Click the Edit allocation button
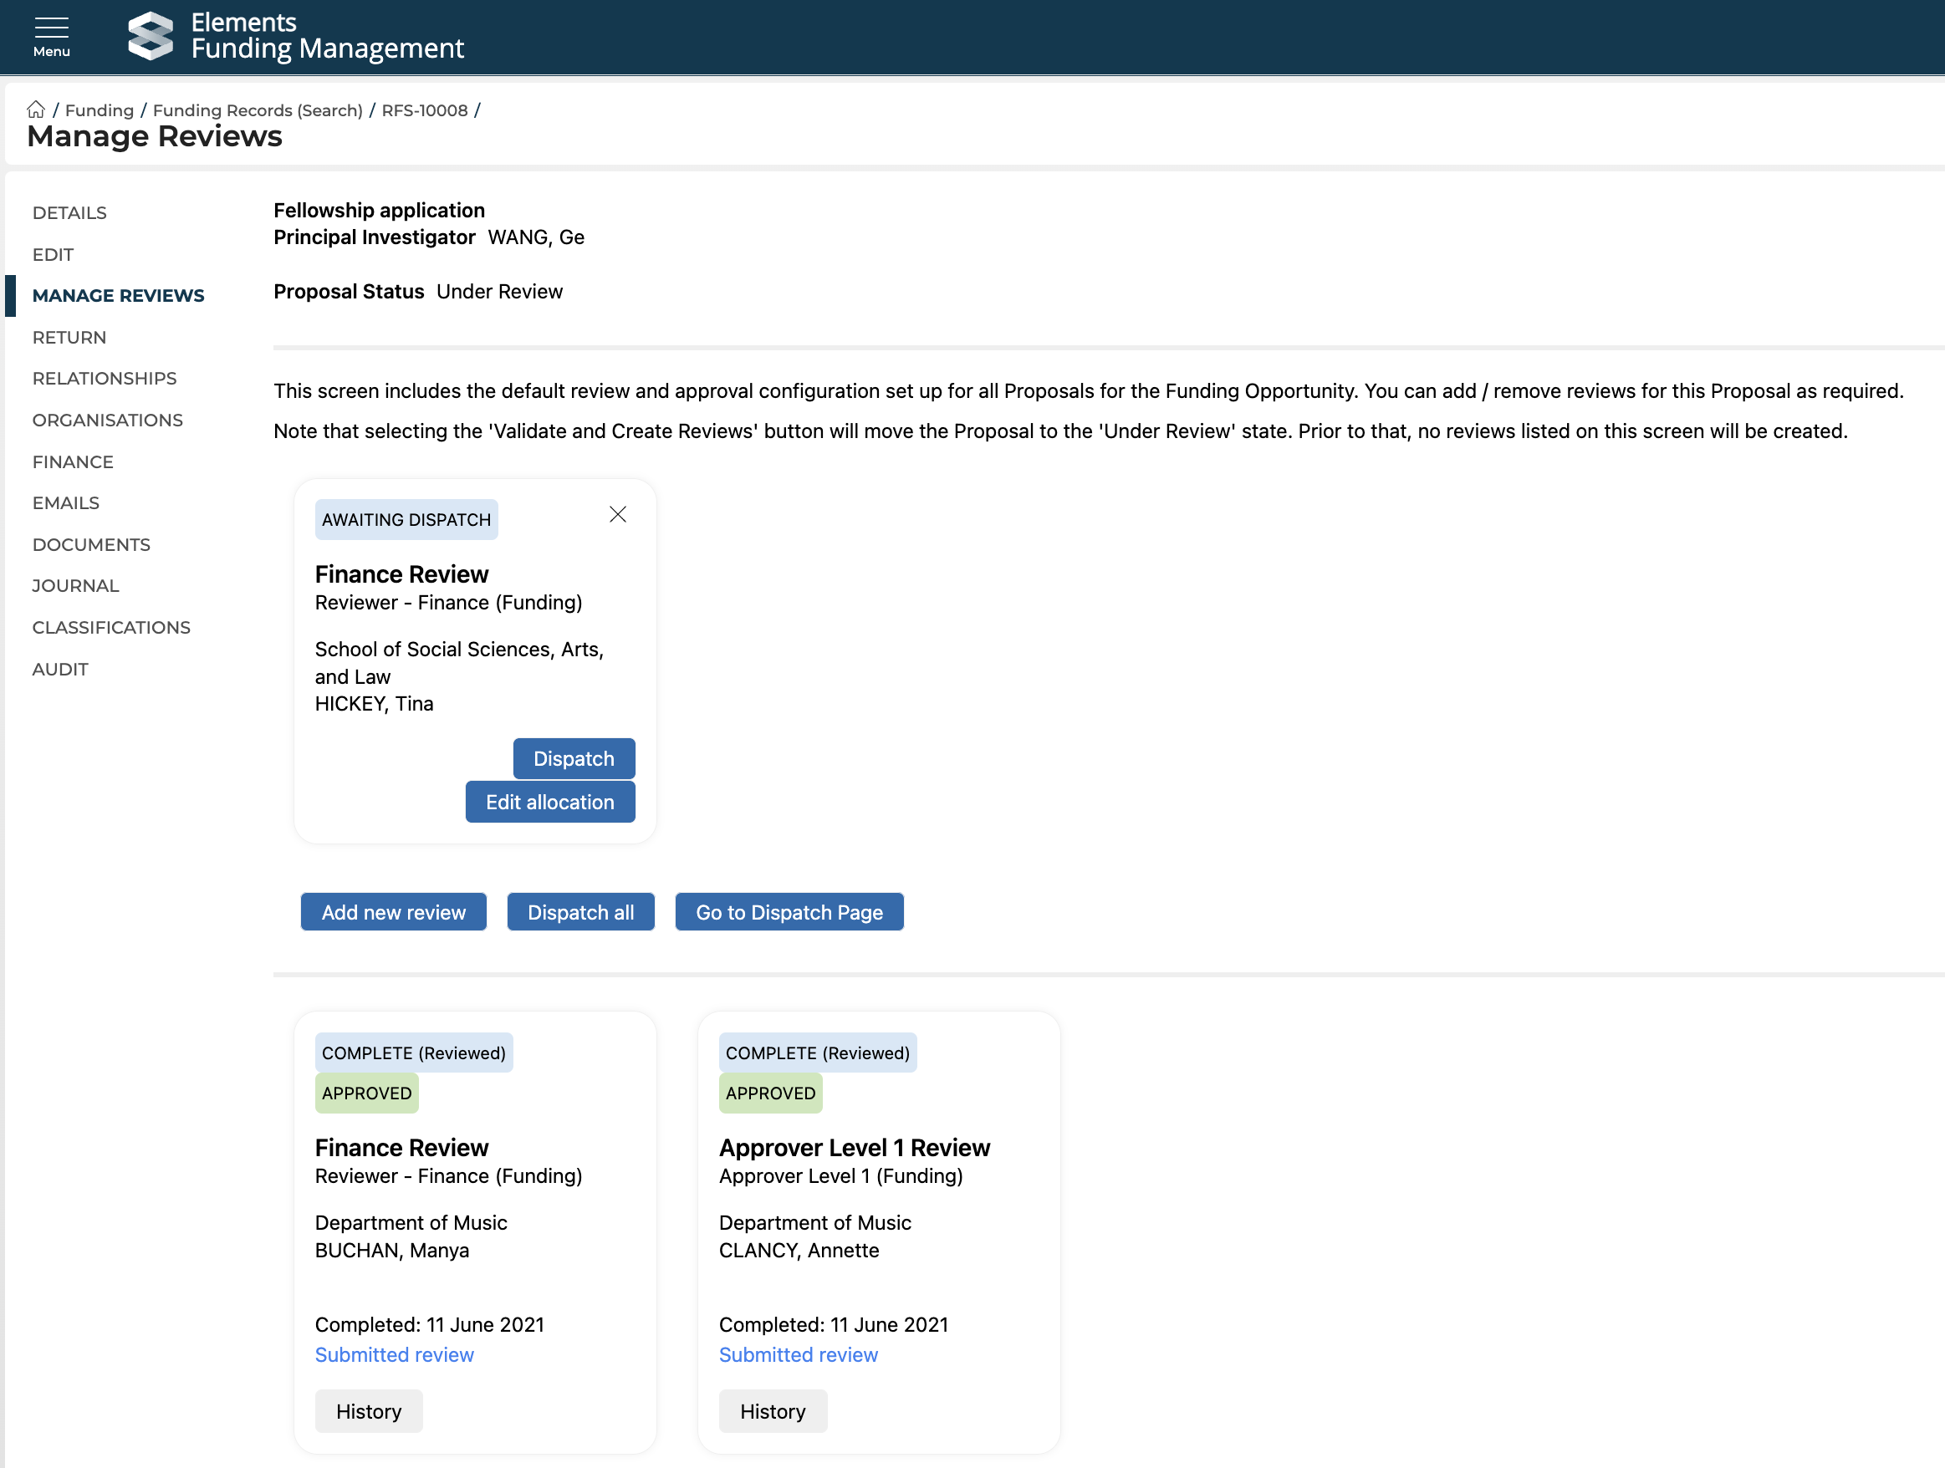This screenshot has height=1468, width=1945. pos(549,802)
